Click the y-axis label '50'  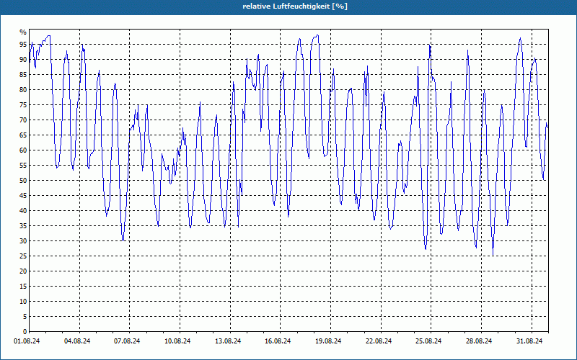tap(23, 181)
